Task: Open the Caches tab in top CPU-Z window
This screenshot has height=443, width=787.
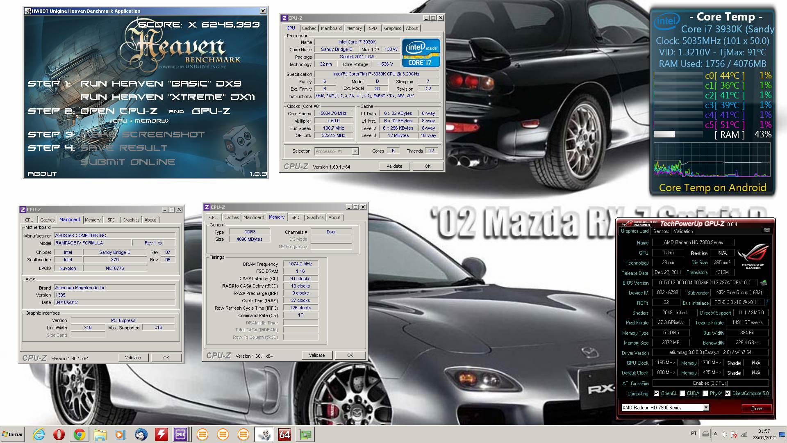Action: tap(309, 28)
